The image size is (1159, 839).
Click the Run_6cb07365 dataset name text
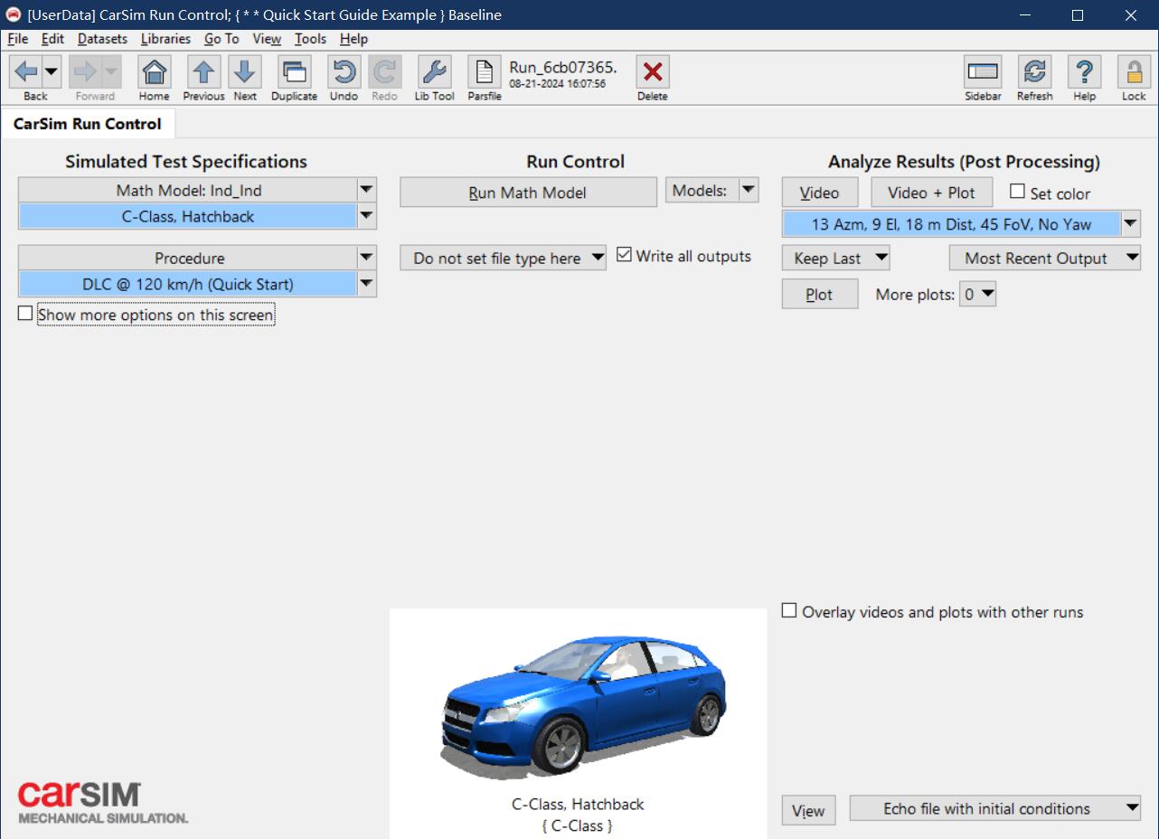point(563,67)
